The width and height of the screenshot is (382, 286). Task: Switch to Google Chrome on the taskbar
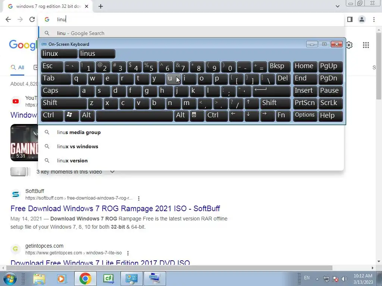point(85,279)
